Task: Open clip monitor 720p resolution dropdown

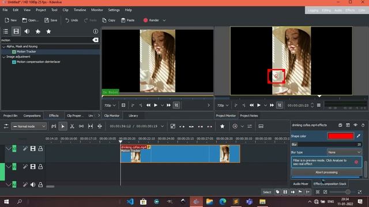Action: pos(110,105)
